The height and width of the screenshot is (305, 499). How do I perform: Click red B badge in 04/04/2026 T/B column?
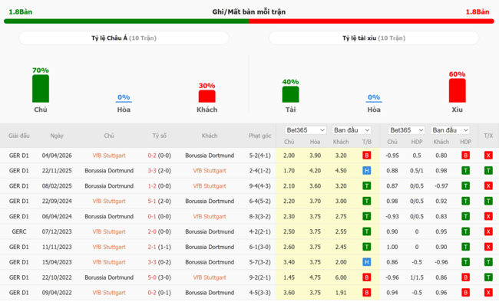pos(367,156)
